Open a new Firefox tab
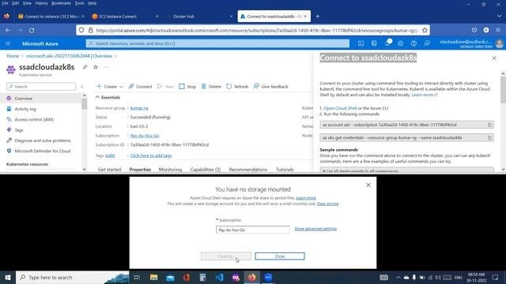Screen dimensions: 506x284 318,16
